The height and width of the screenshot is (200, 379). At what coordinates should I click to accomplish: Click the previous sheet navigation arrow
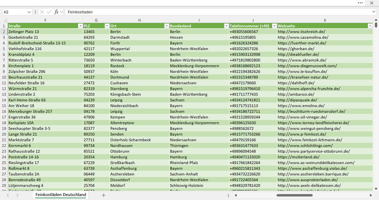coord(8,195)
